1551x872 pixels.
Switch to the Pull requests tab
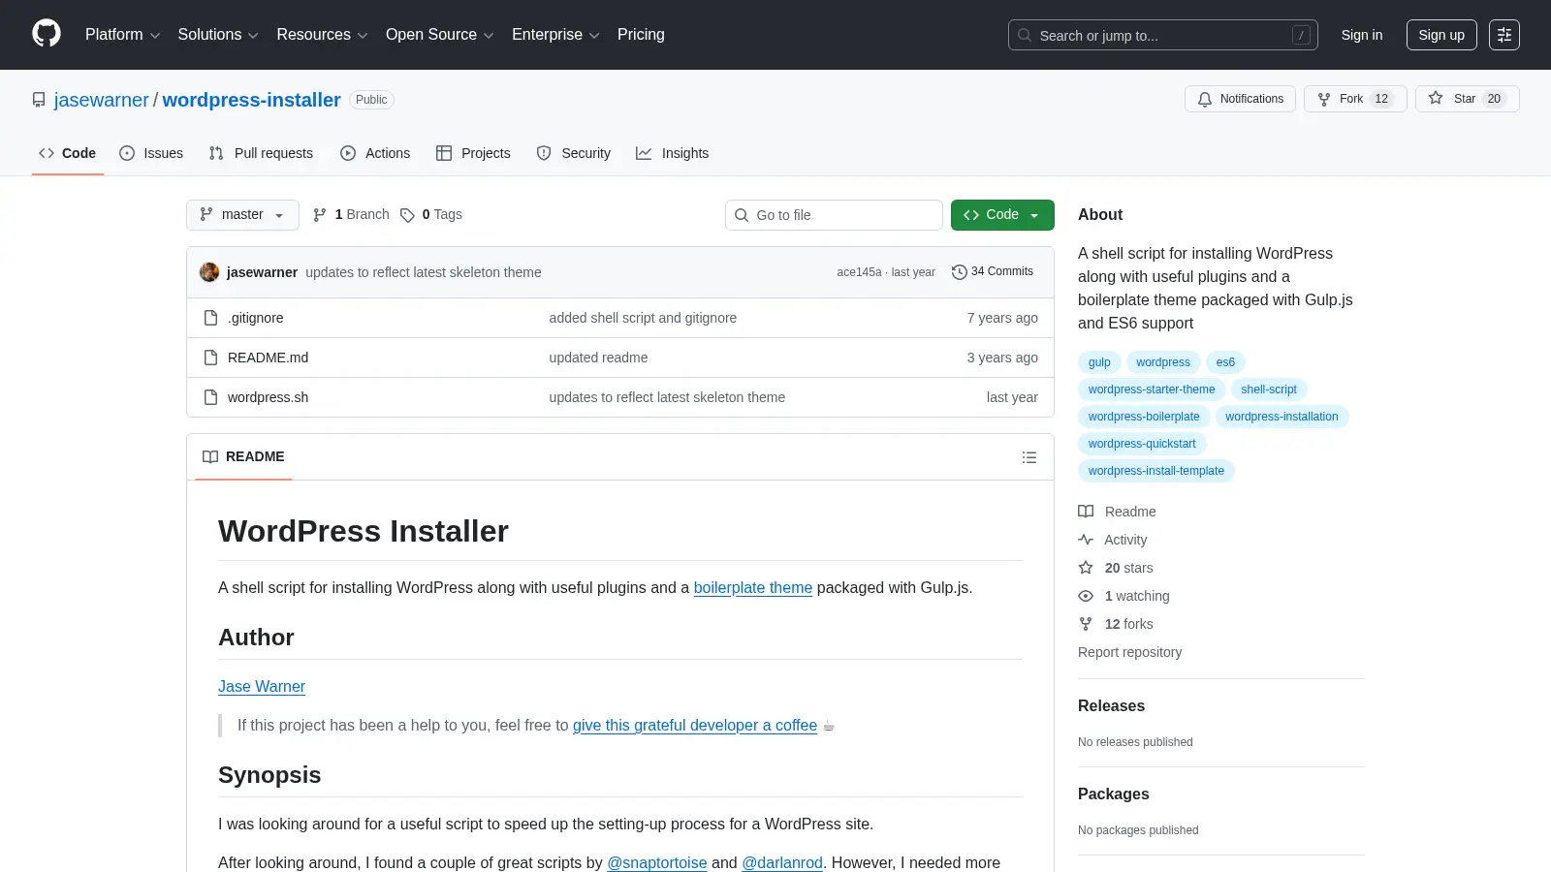[261, 153]
